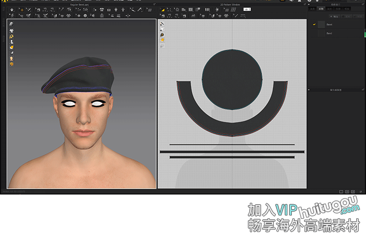Click the yellow texture surface icon in 3D sidebar
Screen dimensions: 366x234
click(x=11, y=47)
